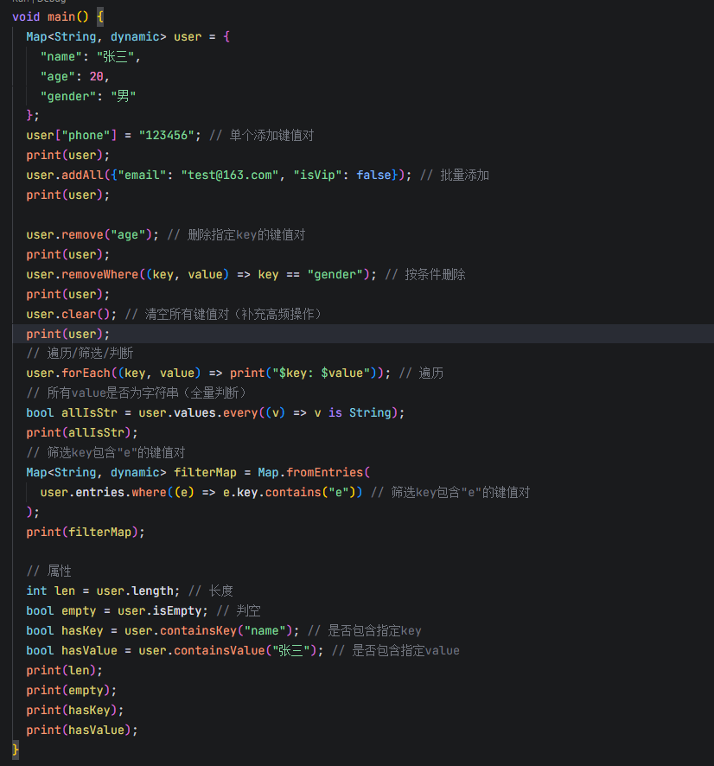The width and height of the screenshot is (714, 766).
Task: Select the "123456" string literal
Action: pyautogui.click(x=167, y=136)
